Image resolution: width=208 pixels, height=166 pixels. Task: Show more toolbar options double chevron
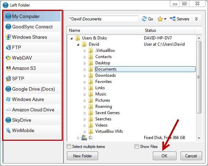click(197, 19)
